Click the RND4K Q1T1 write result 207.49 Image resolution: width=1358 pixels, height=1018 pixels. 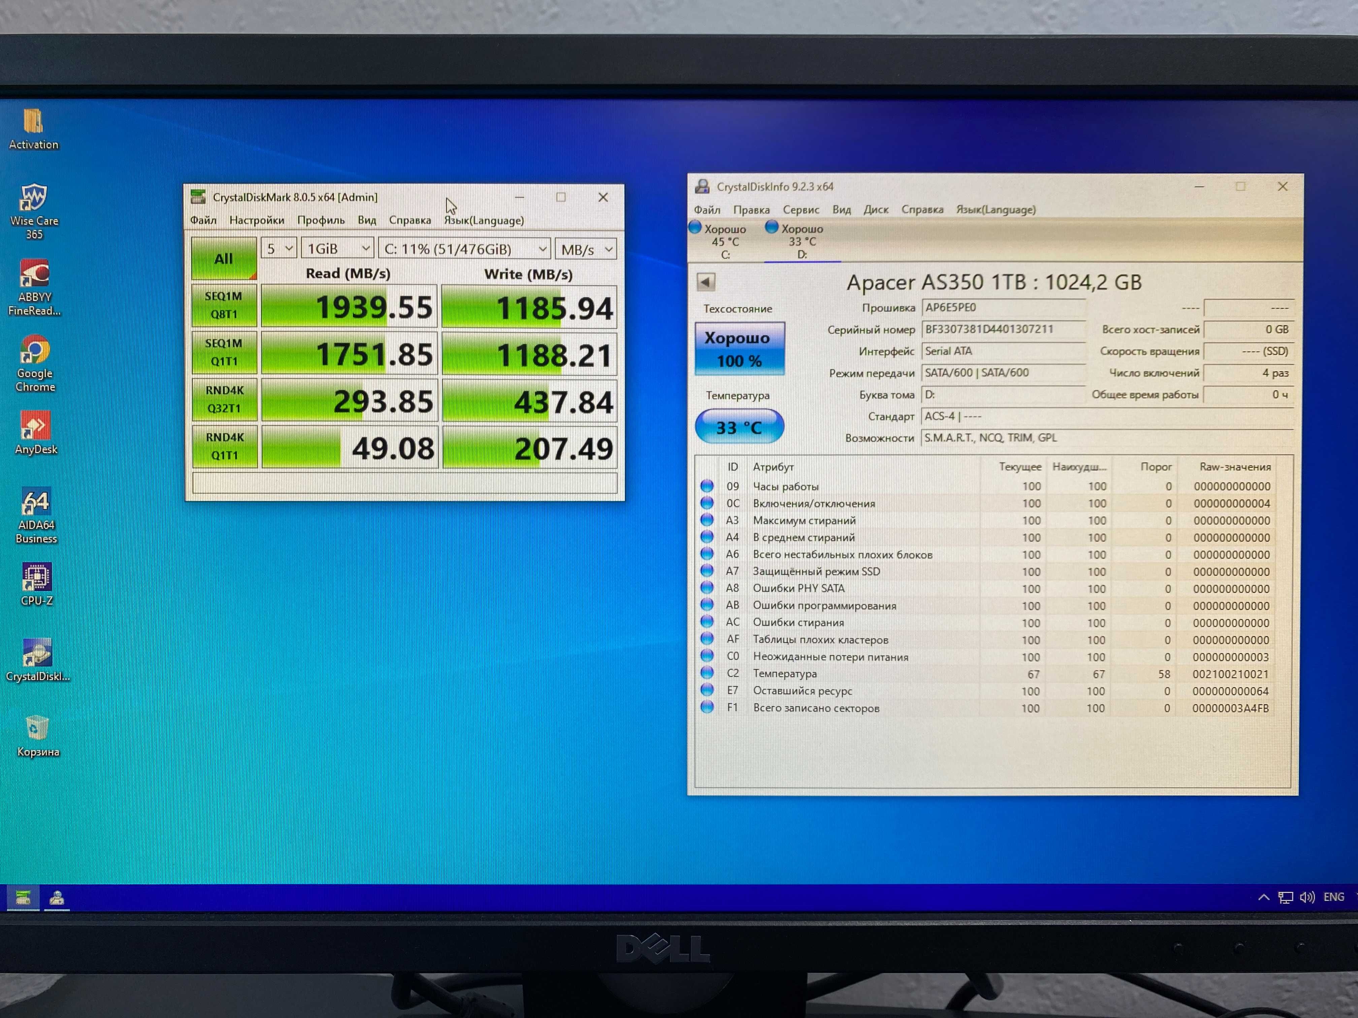coord(529,447)
